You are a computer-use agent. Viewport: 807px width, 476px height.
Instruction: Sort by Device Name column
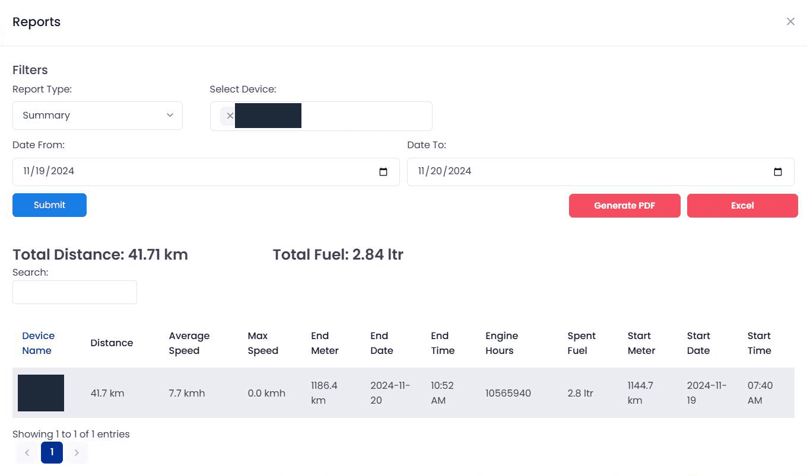tap(39, 343)
